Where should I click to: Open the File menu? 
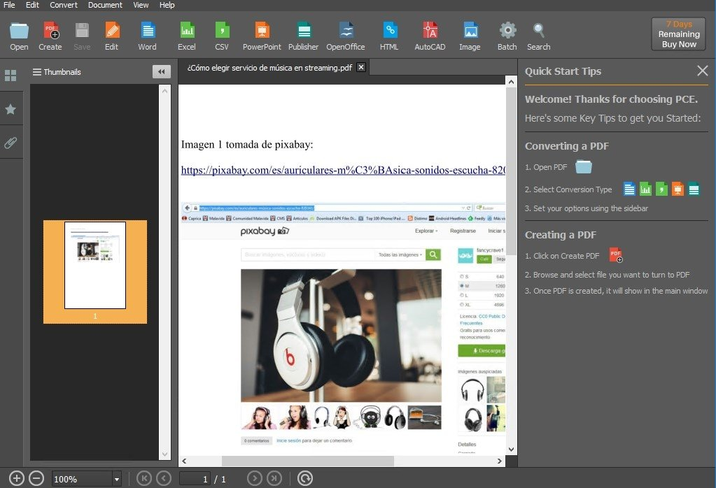pos(9,5)
